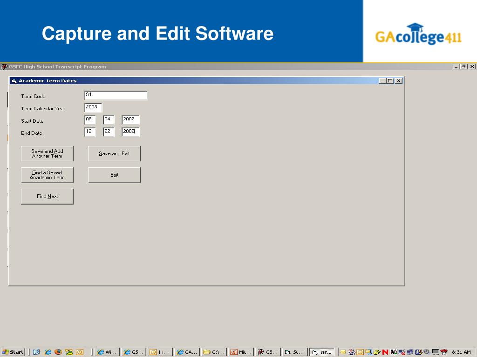This screenshot has height=357, width=477.
Task: Click the Exit button
Action: 115,175
